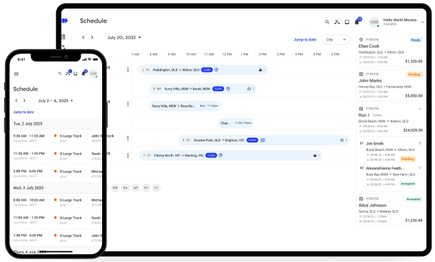Tap the search icon on the phone
The height and width of the screenshot is (262, 435).
(x=60, y=73)
